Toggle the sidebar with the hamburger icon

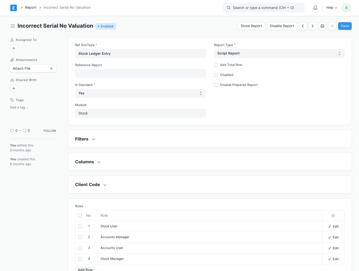[13, 26]
